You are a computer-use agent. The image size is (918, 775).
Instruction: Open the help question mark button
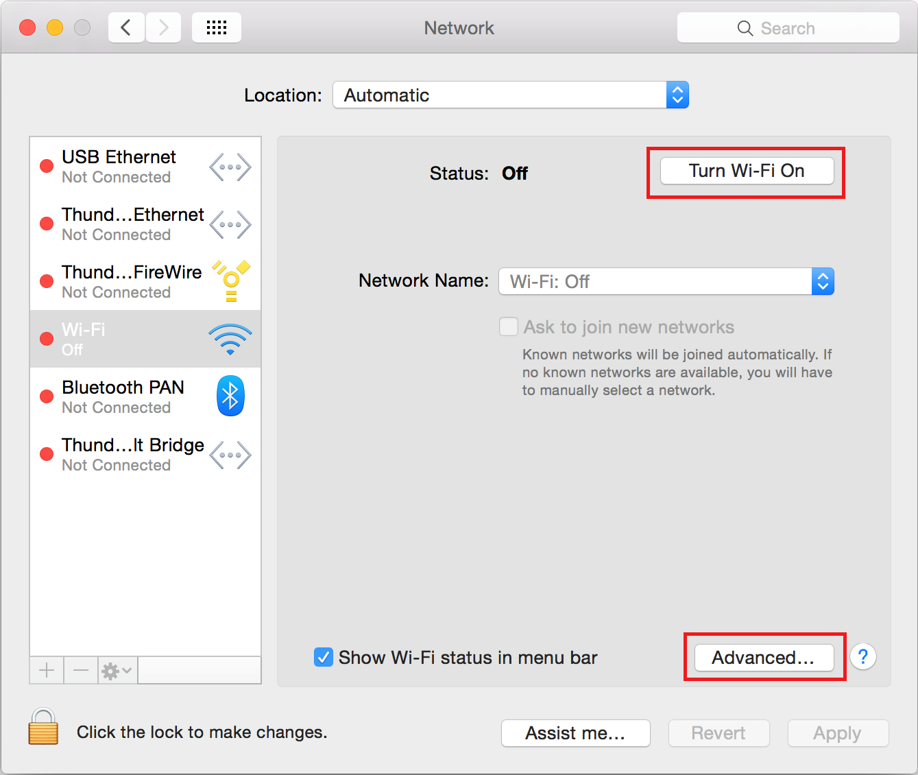click(862, 657)
